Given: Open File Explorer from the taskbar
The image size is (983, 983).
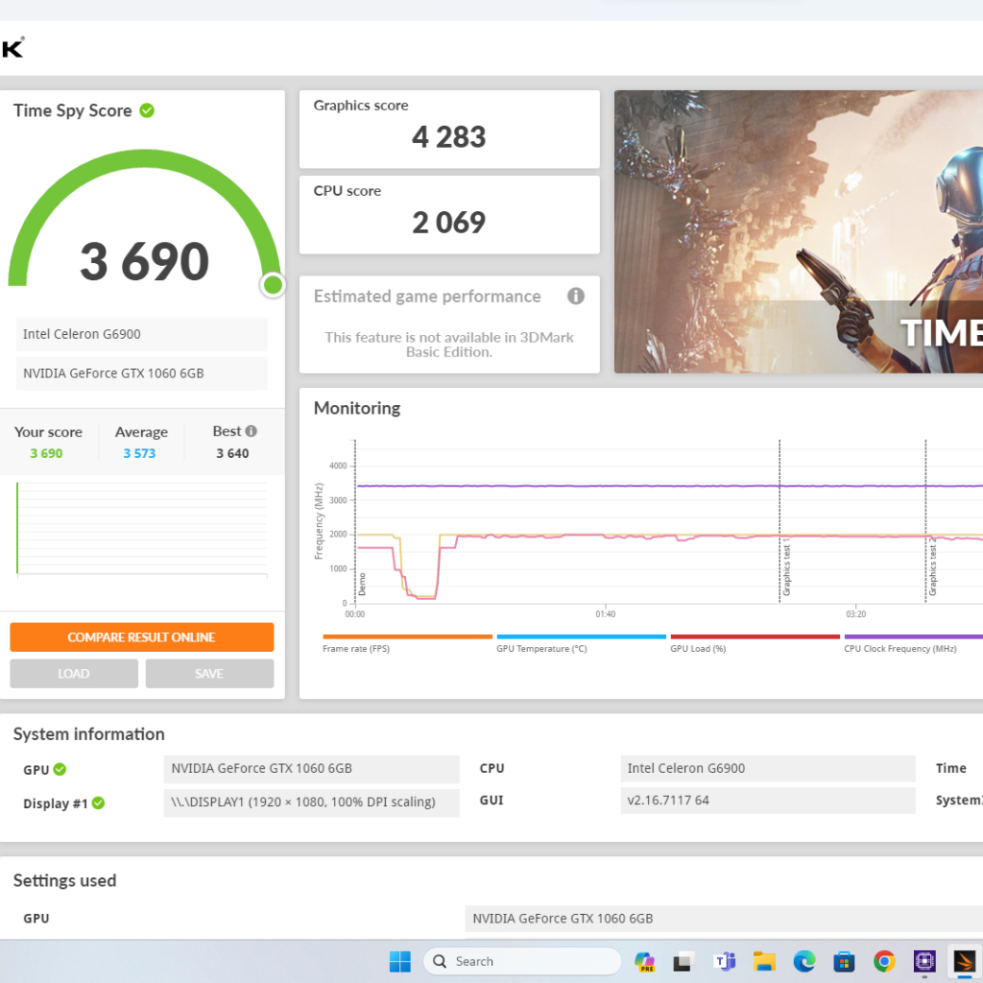Looking at the screenshot, I should [764, 961].
